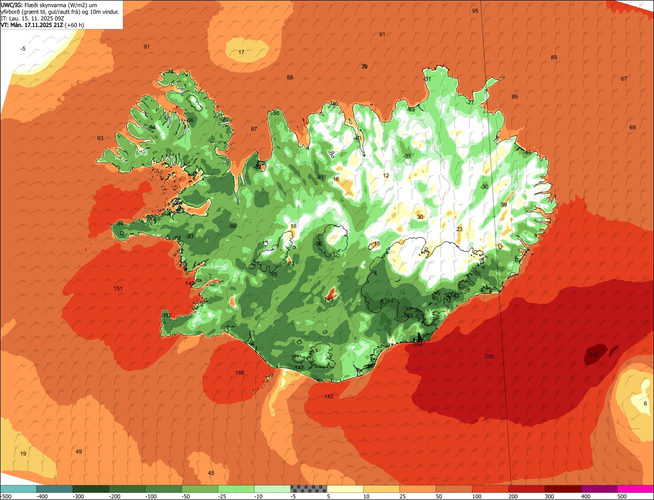The height and width of the screenshot is (500, 654).
Task: Select the 69 value near the right edge
Action: click(633, 127)
